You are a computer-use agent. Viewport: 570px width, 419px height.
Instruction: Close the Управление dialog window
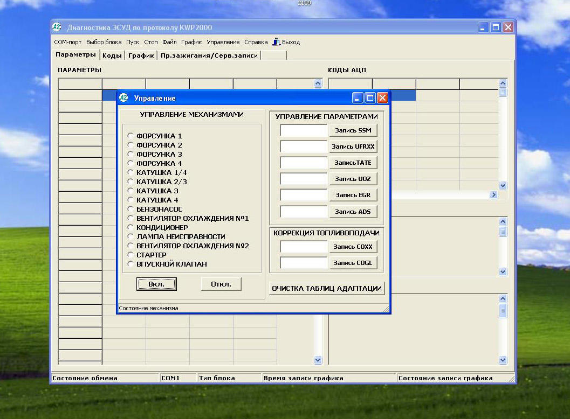click(x=382, y=98)
